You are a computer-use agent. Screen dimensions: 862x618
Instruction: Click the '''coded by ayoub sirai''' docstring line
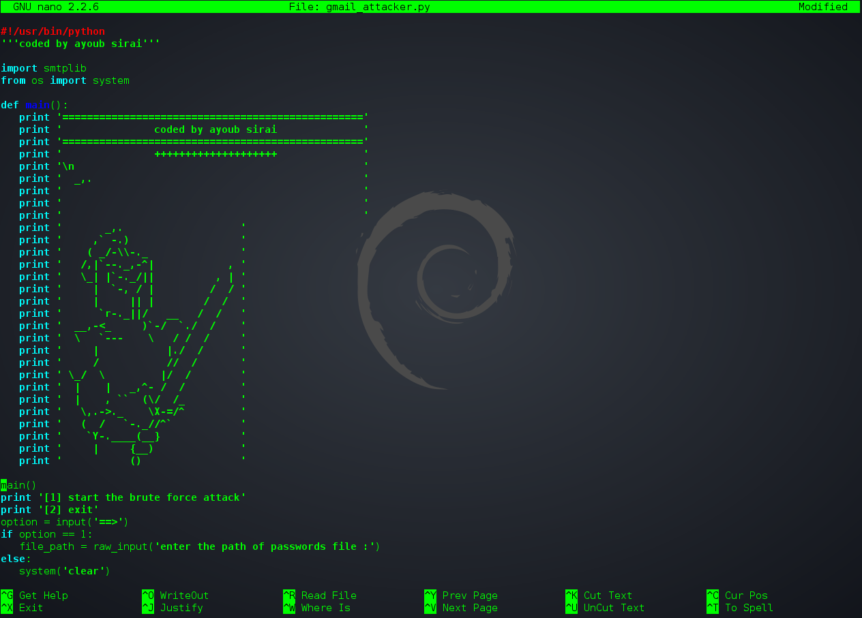pyautogui.click(x=80, y=44)
